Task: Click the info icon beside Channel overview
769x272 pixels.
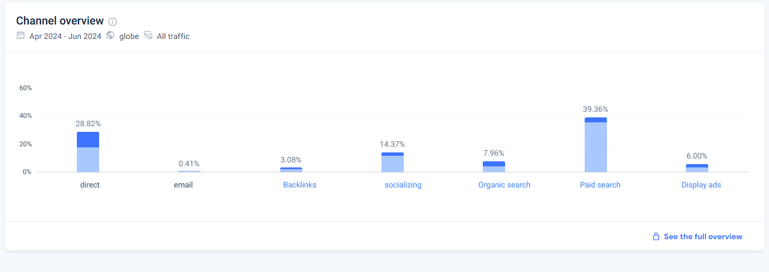Action: pyautogui.click(x=112, y=22)
